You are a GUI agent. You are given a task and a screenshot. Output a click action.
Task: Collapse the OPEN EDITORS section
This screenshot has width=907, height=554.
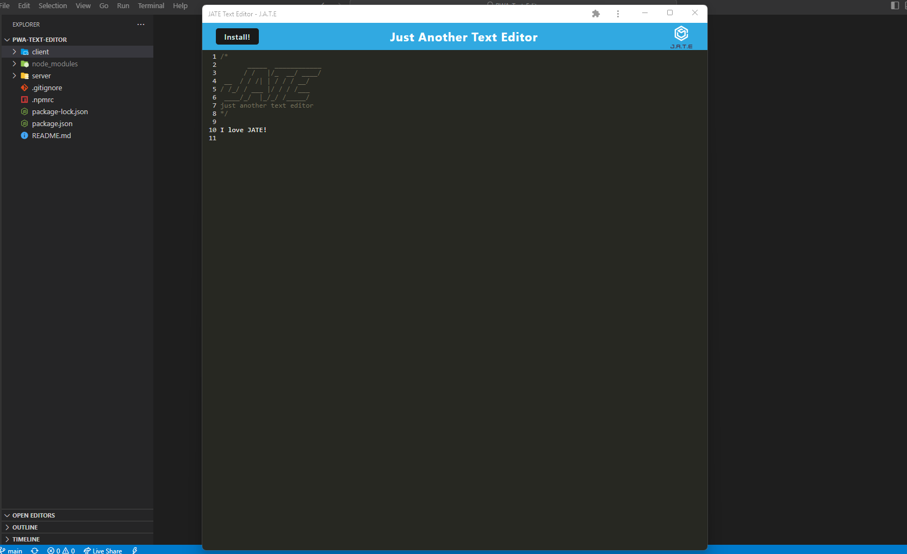pyautogui.click(x=7, y=515)
